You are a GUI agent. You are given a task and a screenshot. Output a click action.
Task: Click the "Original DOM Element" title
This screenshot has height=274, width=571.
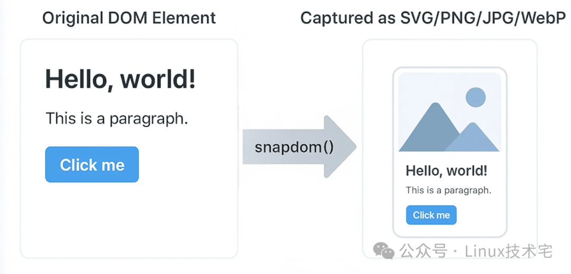pos(129,18)
